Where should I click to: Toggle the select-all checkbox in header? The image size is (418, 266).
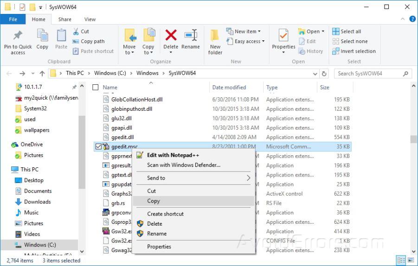(x=96, y=87)
